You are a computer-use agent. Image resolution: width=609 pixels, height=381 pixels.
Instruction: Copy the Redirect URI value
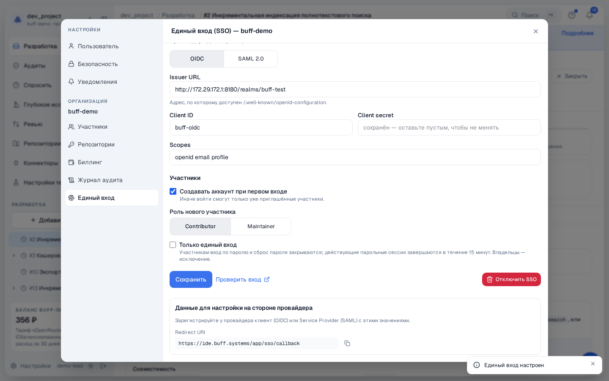click(x=347, y=343)
